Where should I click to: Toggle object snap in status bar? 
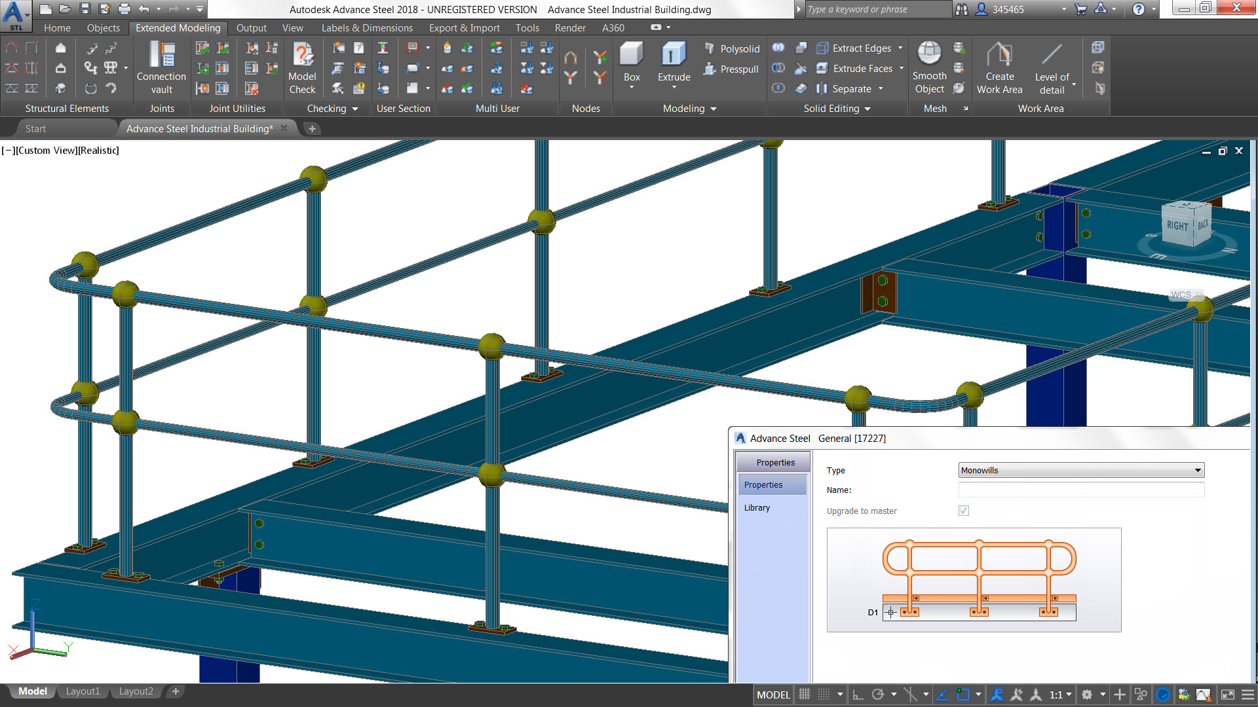[x=963, y=695]
